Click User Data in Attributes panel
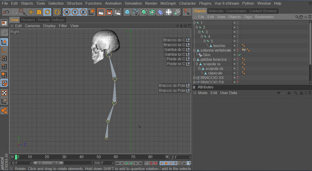Screen dimensions: 312x171 point(229,93)
